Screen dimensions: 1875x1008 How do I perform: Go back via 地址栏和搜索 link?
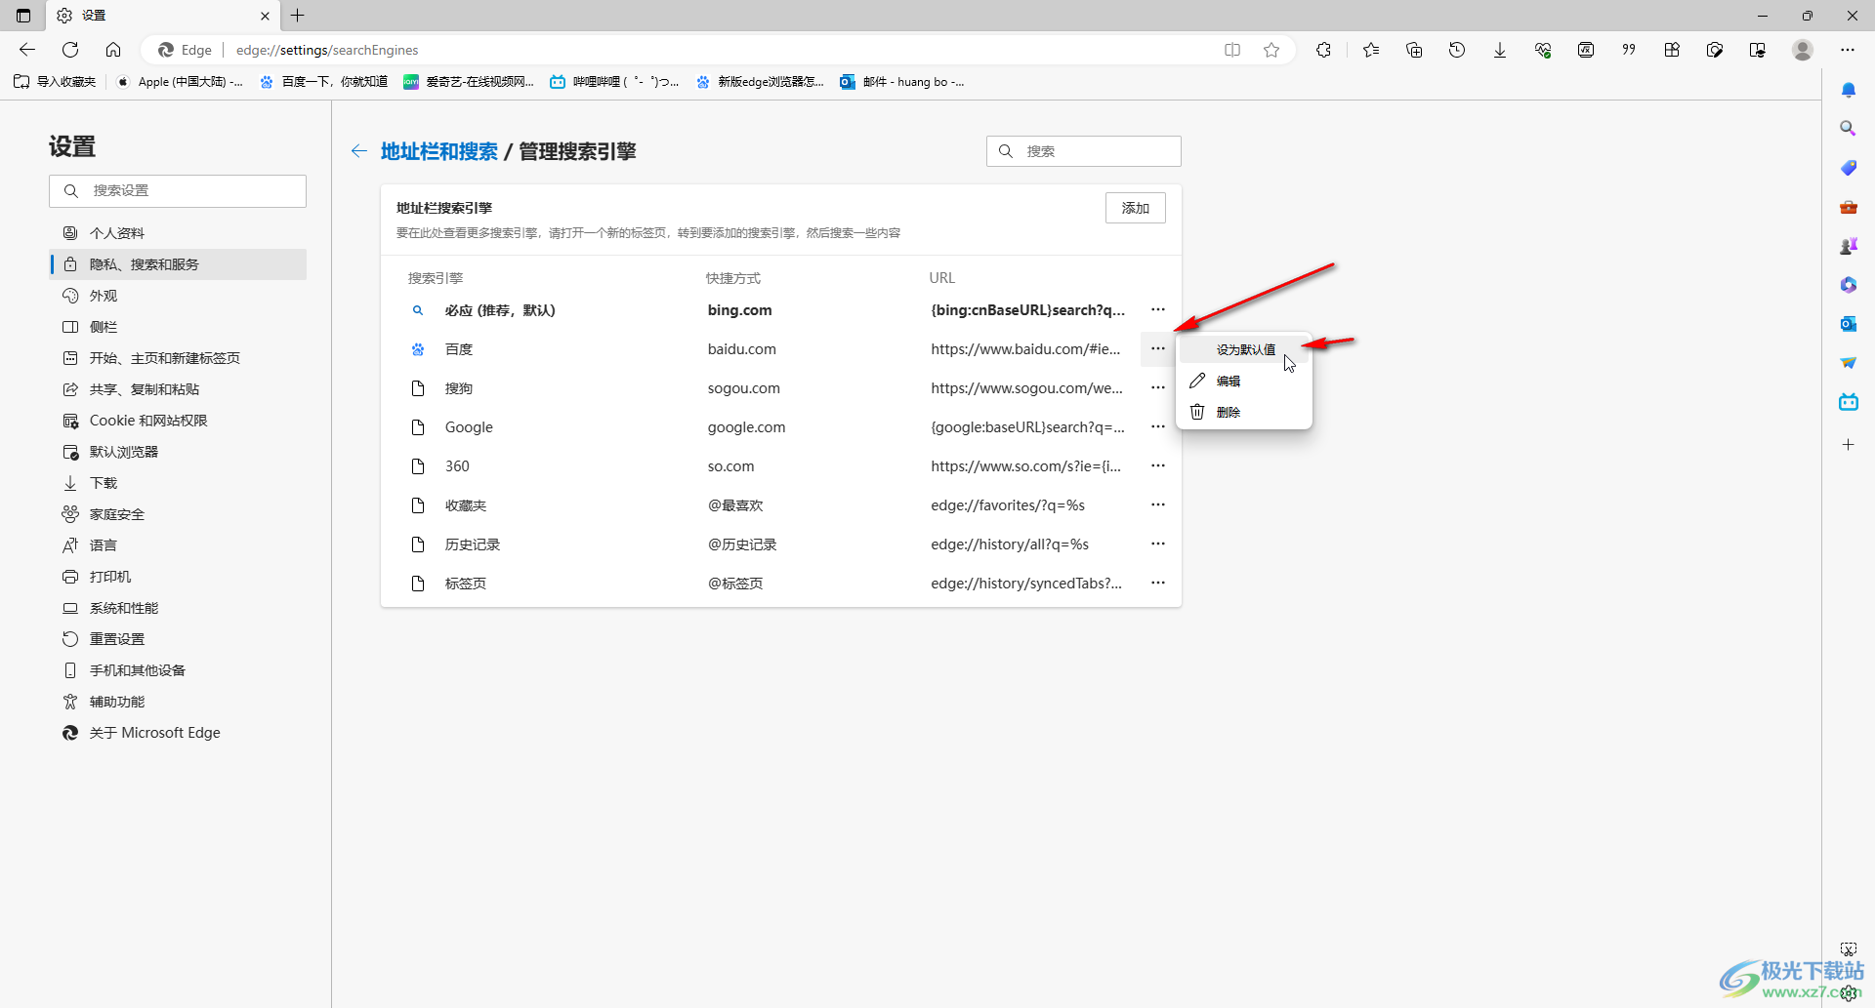pos(438,151)
